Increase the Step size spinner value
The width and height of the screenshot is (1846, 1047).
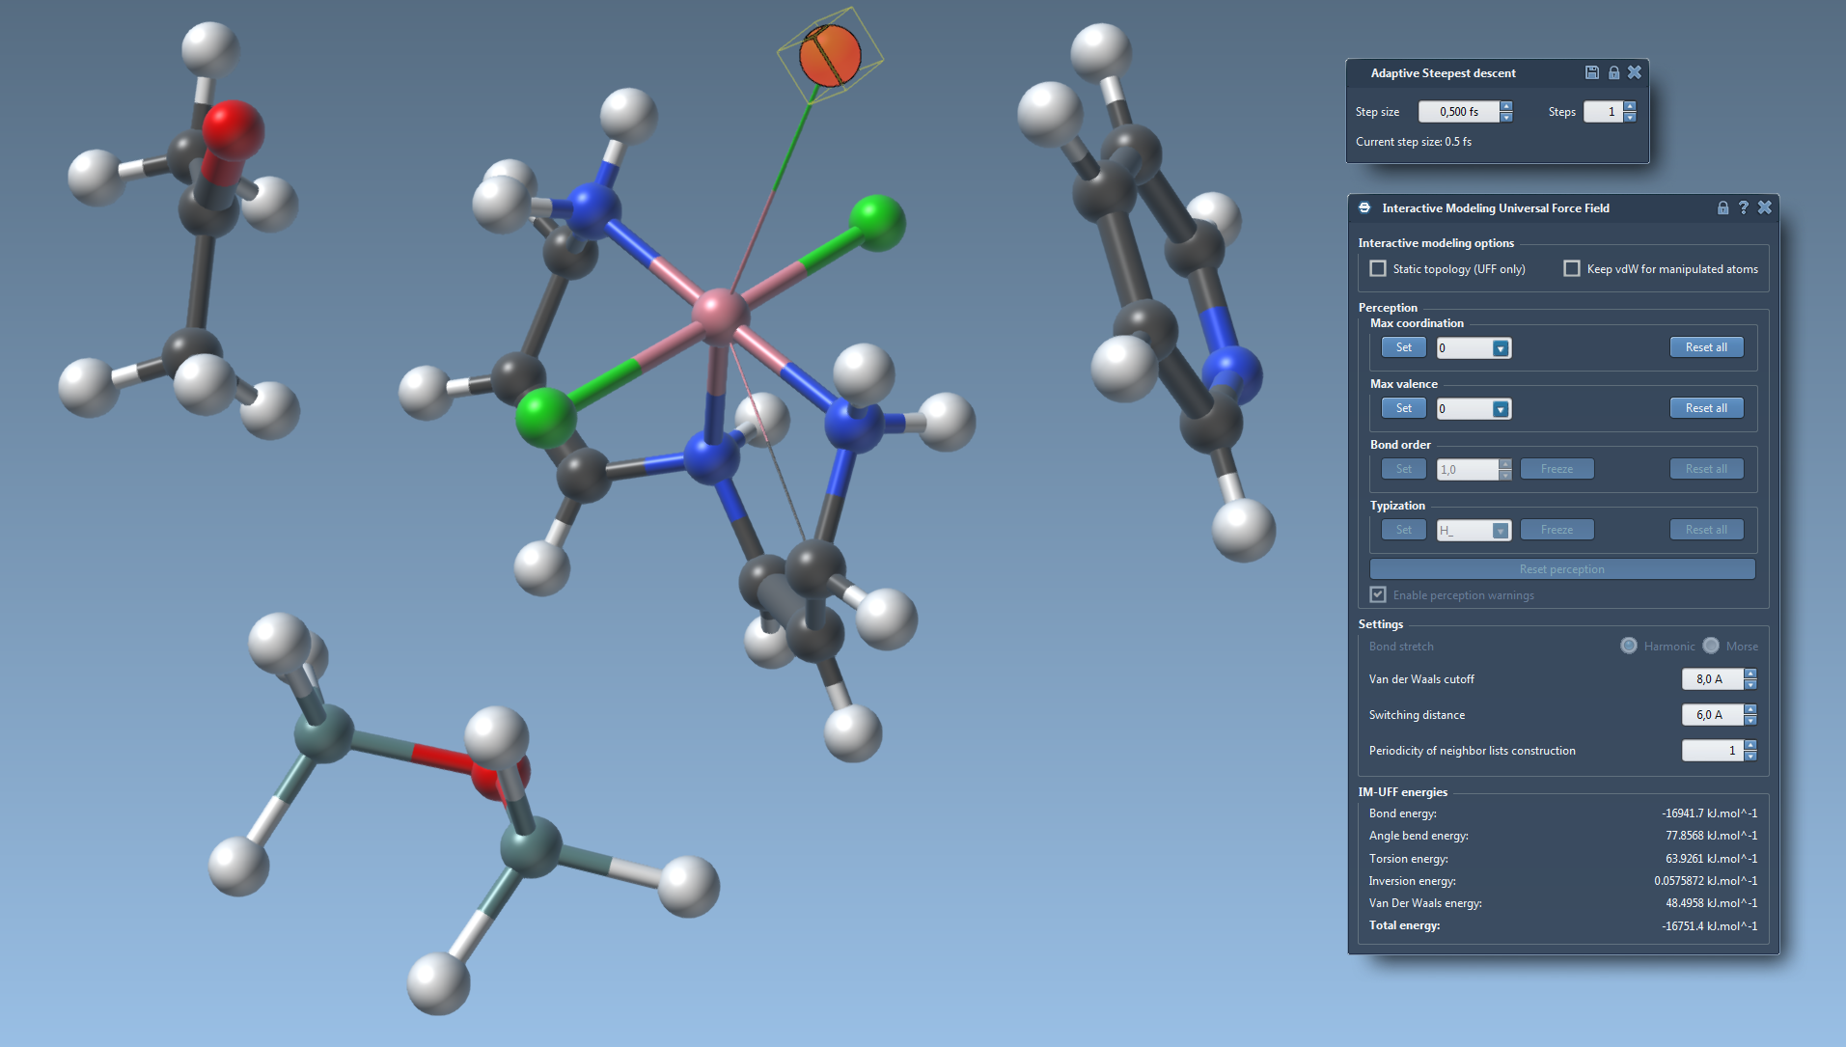[1506, 106]
